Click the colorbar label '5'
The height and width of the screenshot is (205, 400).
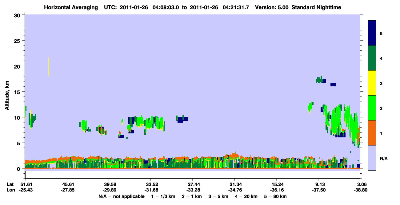[x=381, y=34]
